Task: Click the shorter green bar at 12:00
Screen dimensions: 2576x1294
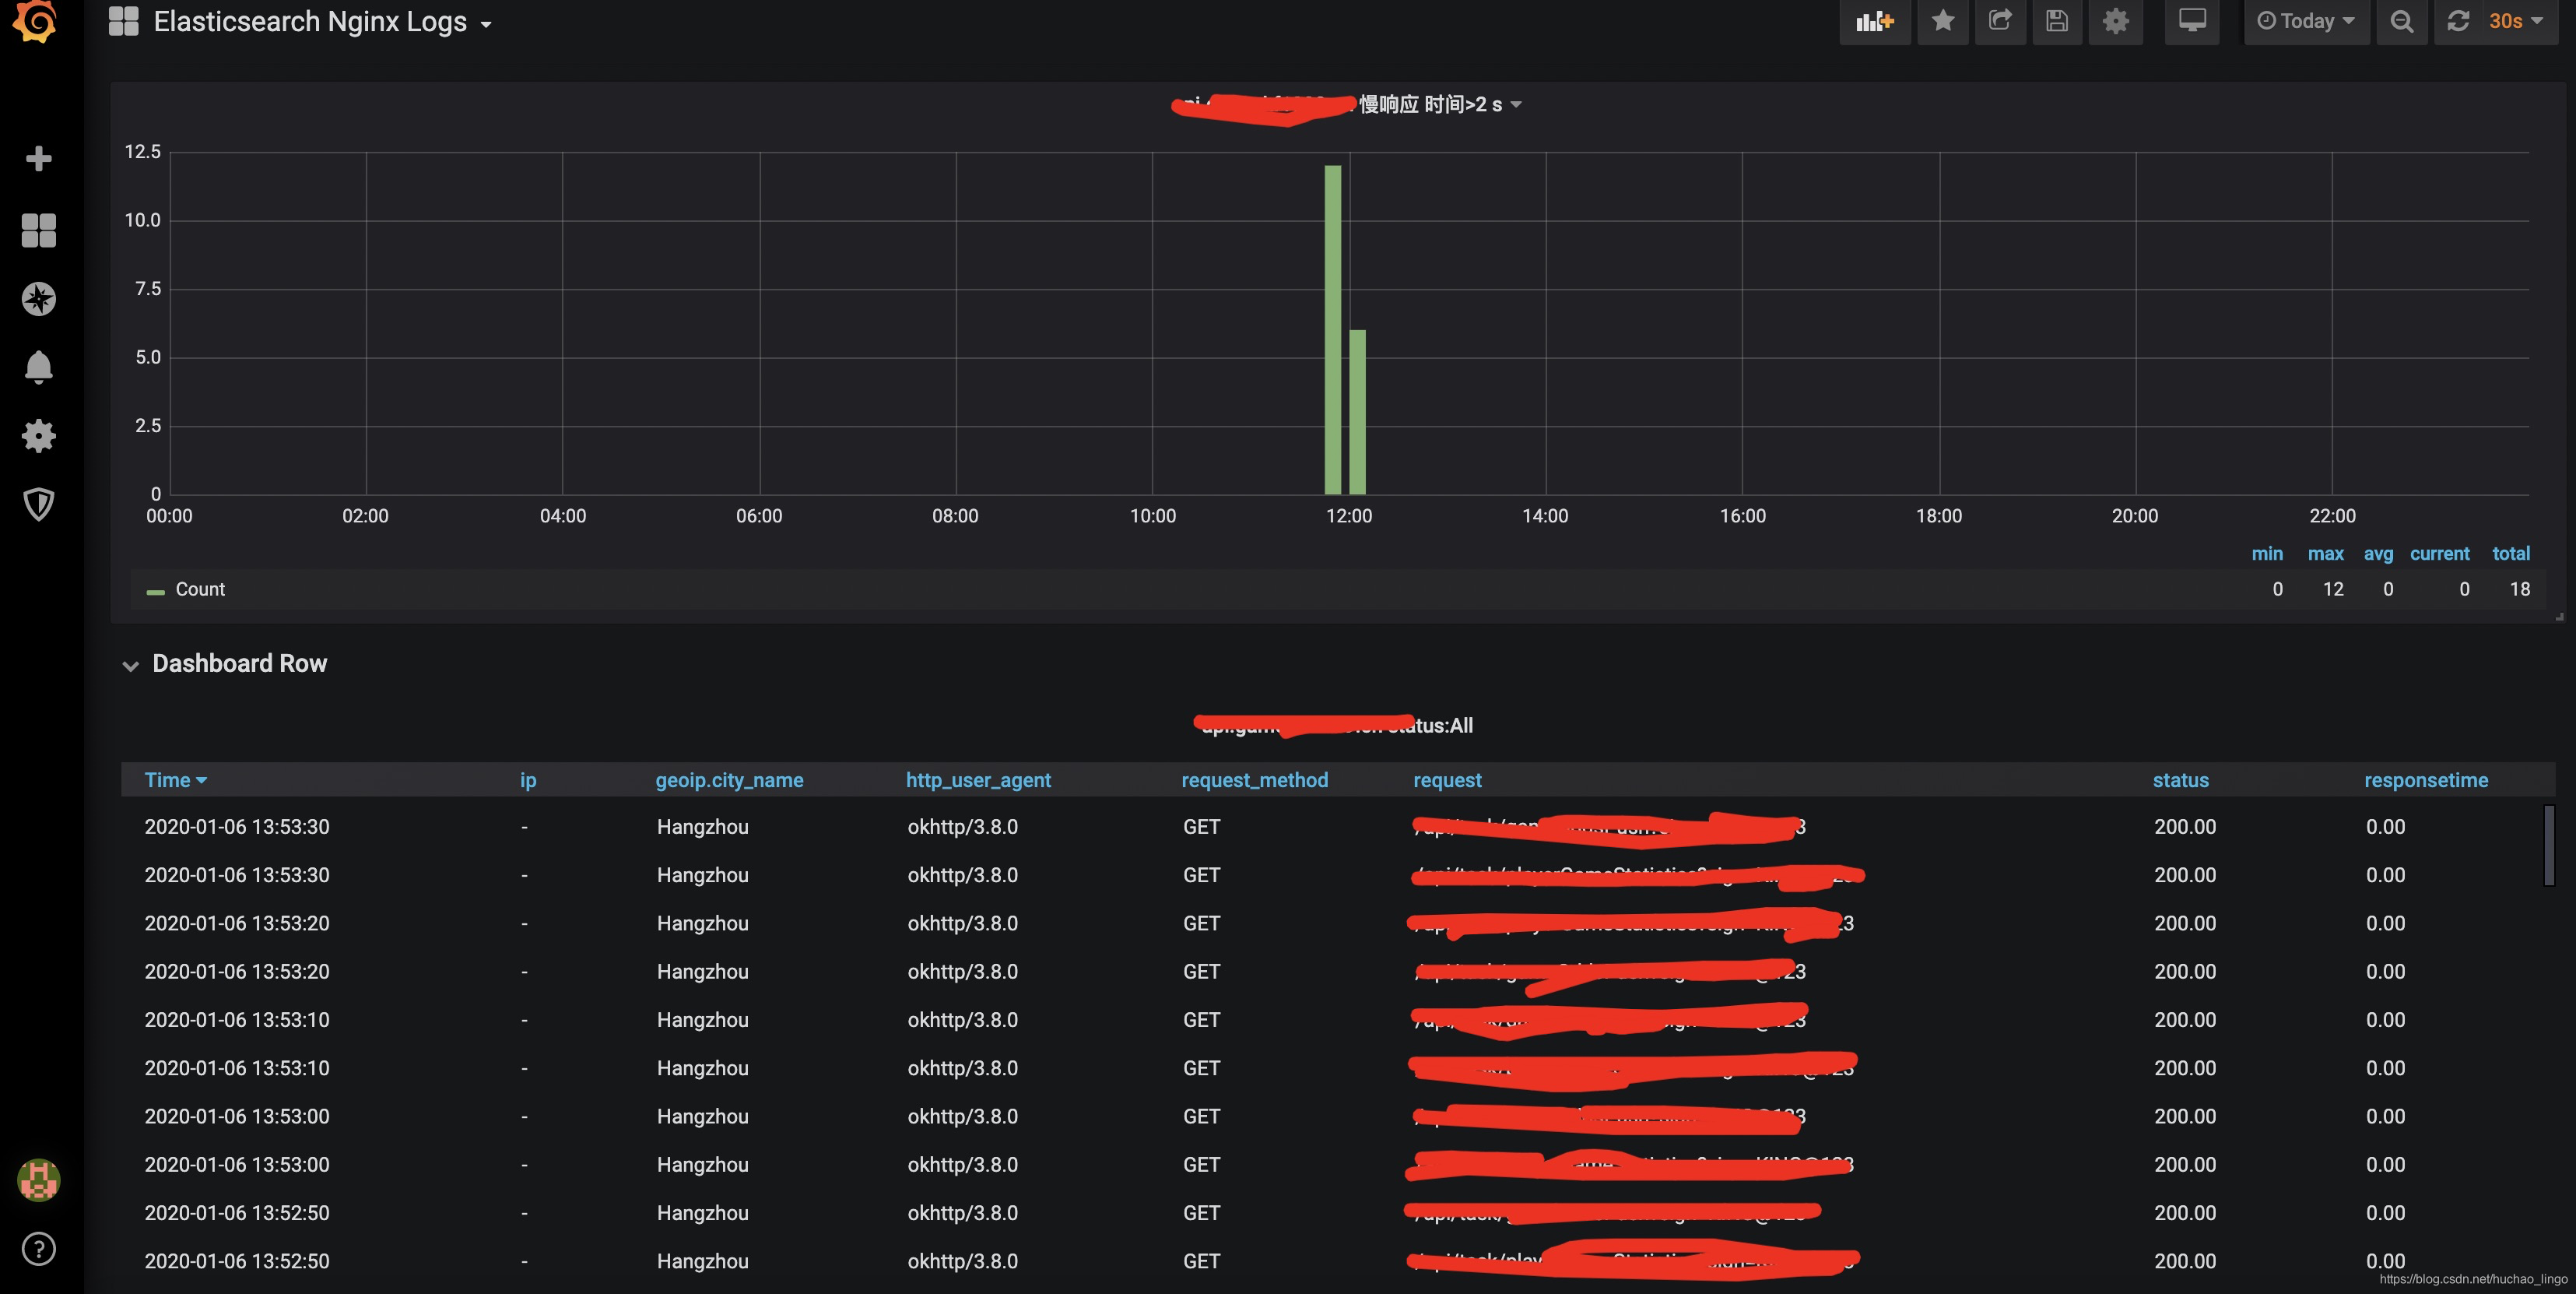Action: (1357, 411)
